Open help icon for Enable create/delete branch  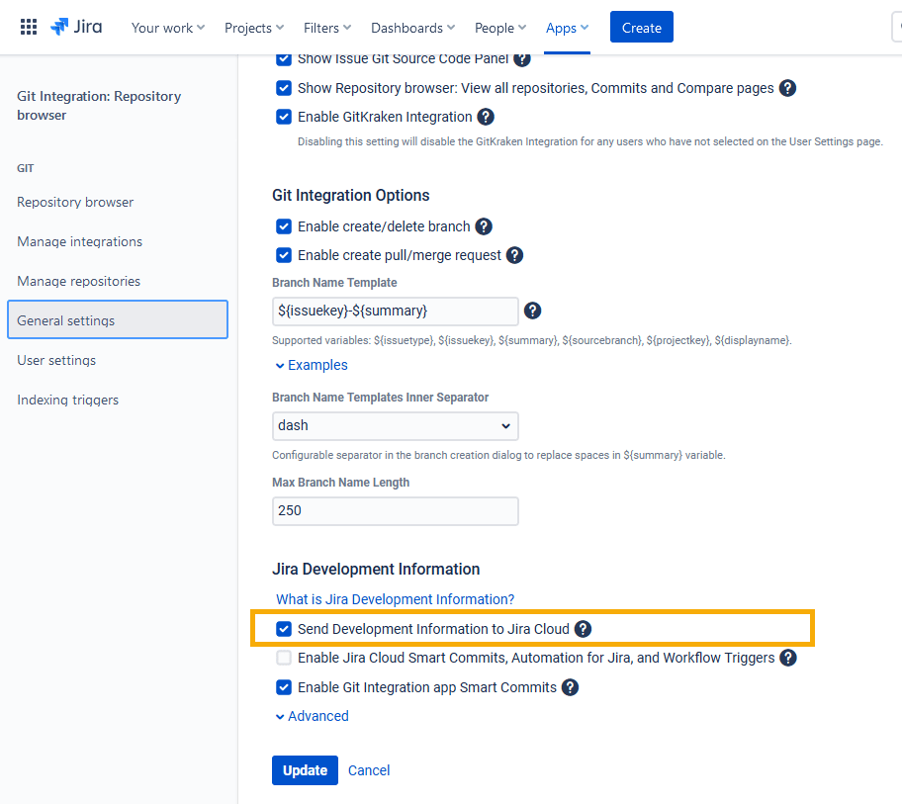coord(484,226)
